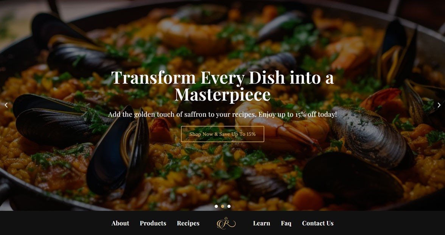The image size is (445, 235).
Task: Click the gold crown R logo in the navbar
Action: [x=226, y=223]
